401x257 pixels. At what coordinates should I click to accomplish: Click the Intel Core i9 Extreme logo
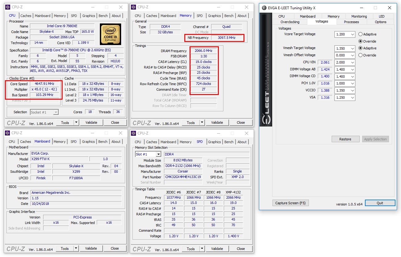click(x=110, y=34)
